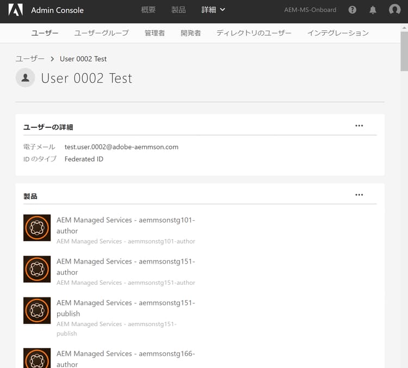Image resolution: width=408 pixels, height=368 pixels.
Task: Select the ユーザー tab
Action: (x=45, y=33)
